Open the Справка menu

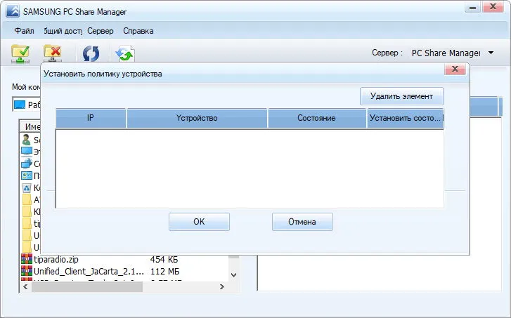pos(138,31)
